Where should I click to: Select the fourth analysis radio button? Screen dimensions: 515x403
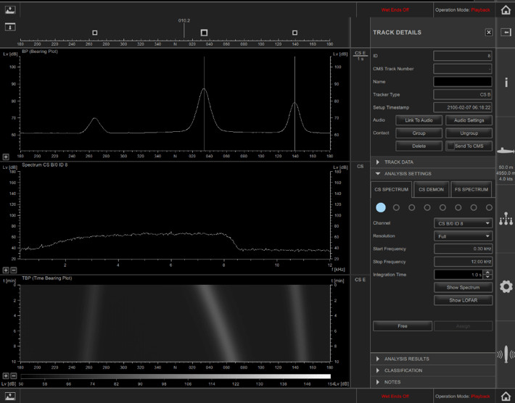pyautogui.click(x=427, y=207)
